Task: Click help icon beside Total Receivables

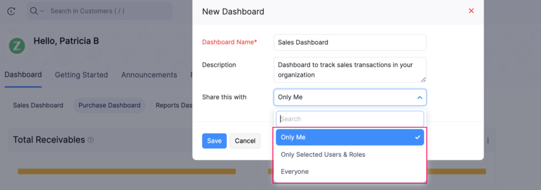Action: 90,140
